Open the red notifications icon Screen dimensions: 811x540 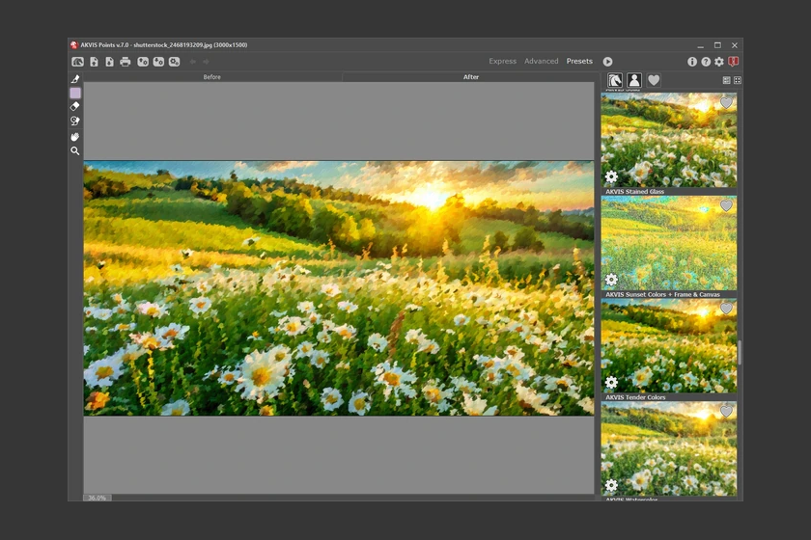coord(733,62)
